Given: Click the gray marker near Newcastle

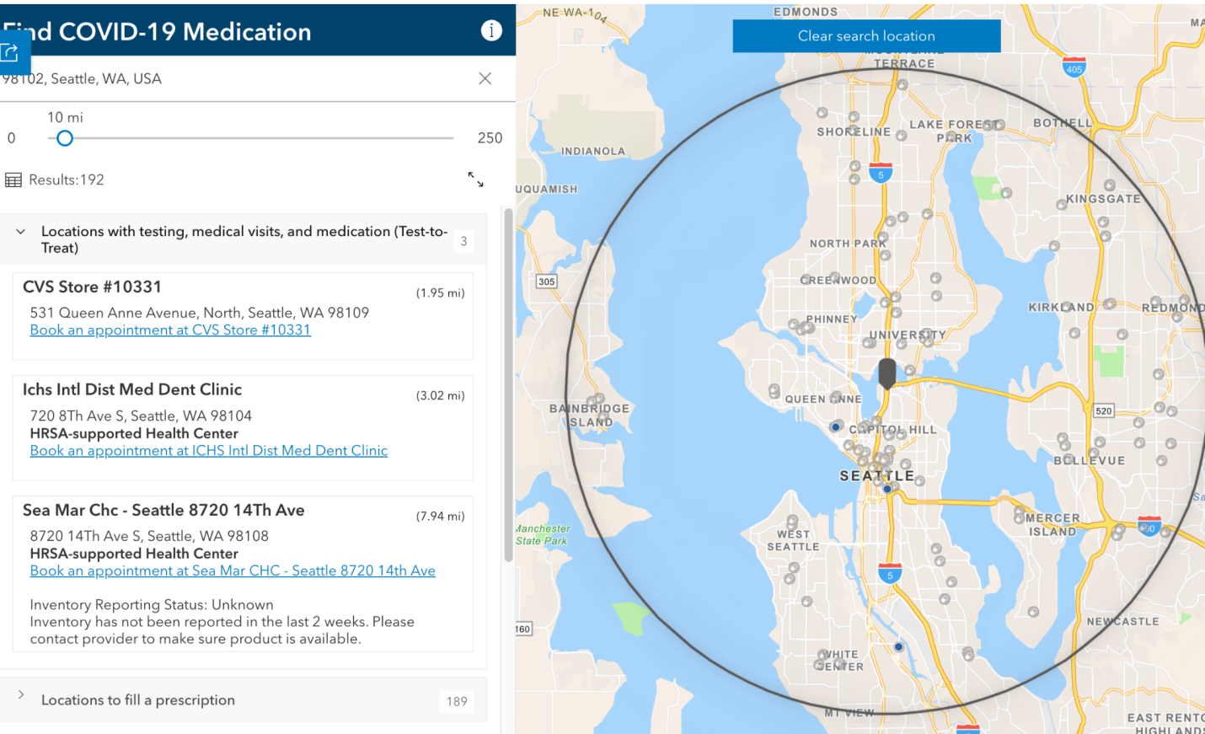Looking at the screenshot, I should [1033, 612].
